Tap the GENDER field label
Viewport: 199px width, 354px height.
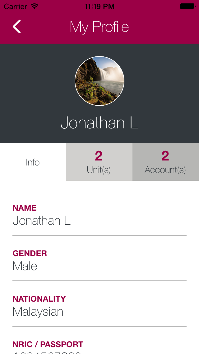pyautogui.click(x=30, y=253)
